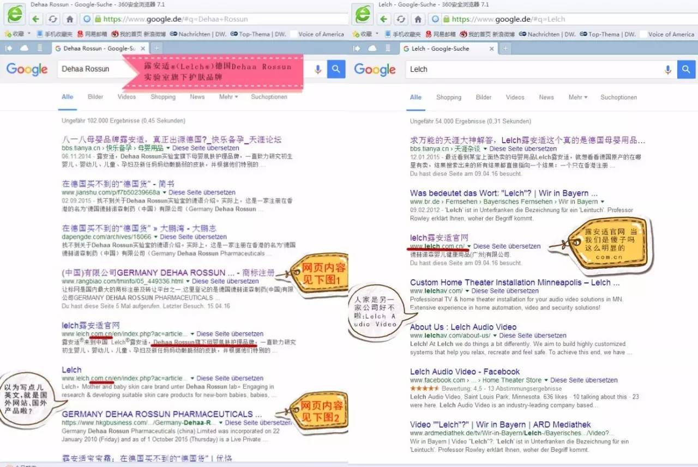Viewport: 698px width, 467px height.
Task: Close the Lelch - Google-Suche tab
Action: pyautogui.click(x=491, y=48)
